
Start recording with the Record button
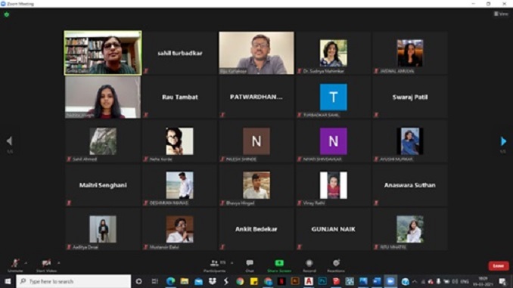[309, 265]
